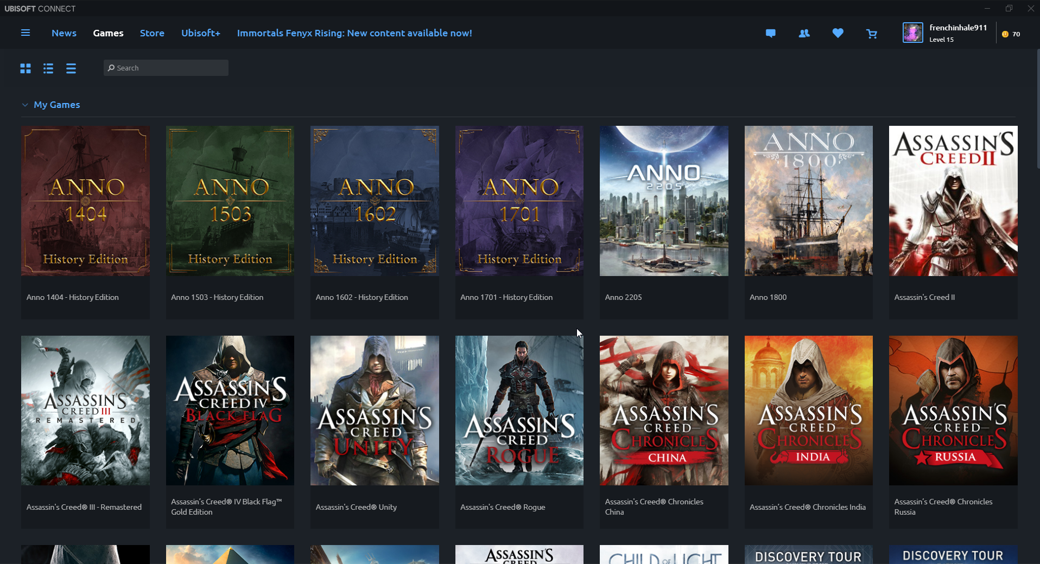Image resolution: width=1040 pixels, height=564 pixels.
Task: Open Anno 1701 History Edition cover
Action: [x=519, y=201]
